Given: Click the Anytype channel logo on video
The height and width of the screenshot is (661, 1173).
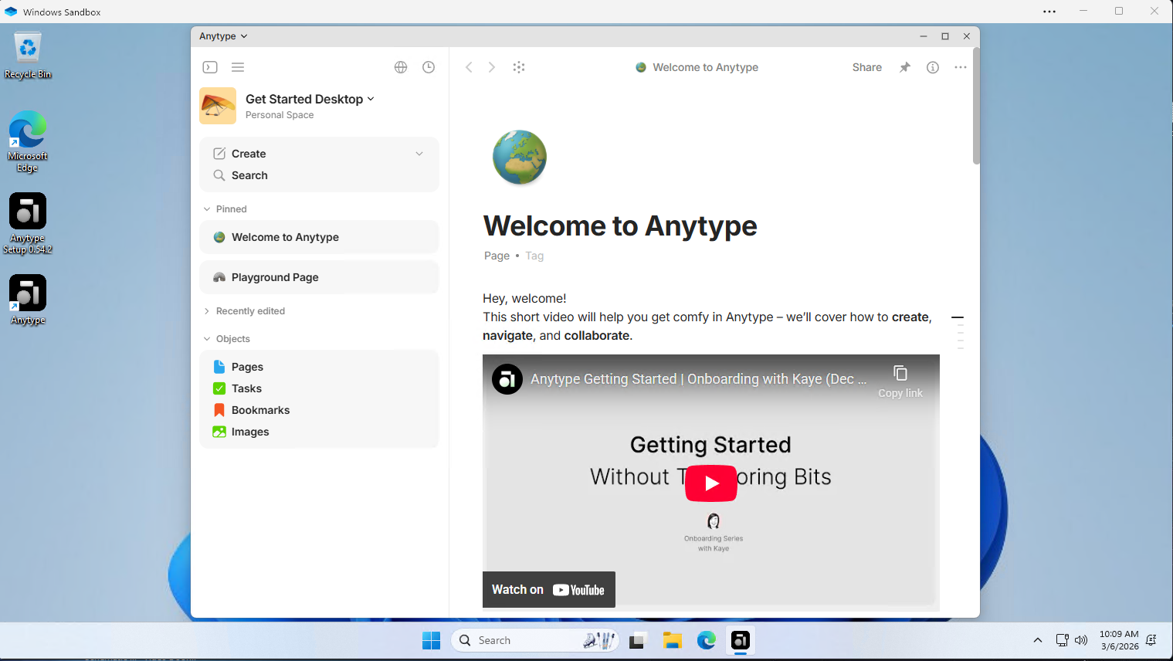Looking at the screenshot, I should coord(507,379).
